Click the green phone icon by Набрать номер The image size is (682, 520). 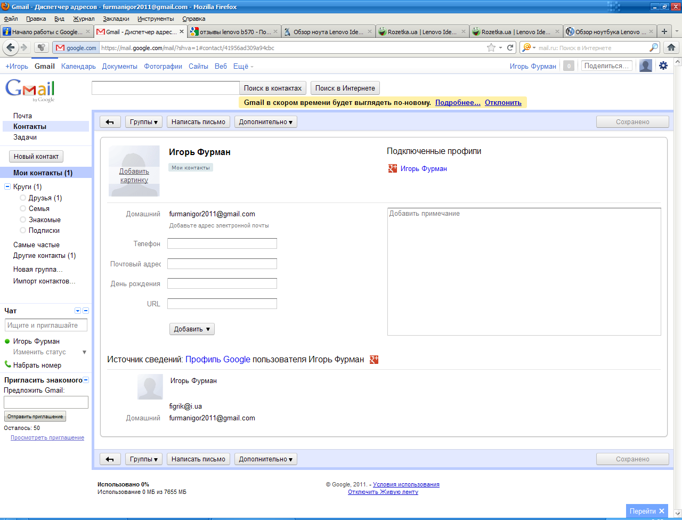pyautogui.click(x=7, y=364)
